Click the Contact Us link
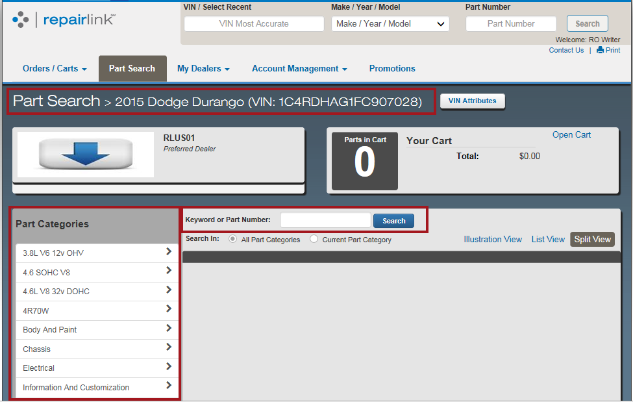This screenshot has height=402, width=633. coord(566,50)
